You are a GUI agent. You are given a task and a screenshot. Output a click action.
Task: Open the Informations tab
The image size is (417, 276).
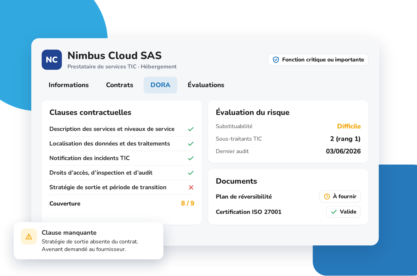[69, 85]
